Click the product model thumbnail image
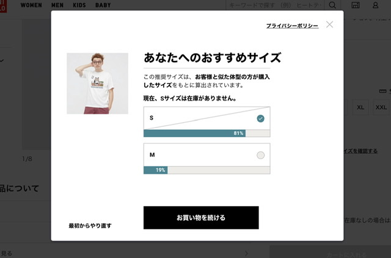This screenshot has width=391, height=258. 98,84
